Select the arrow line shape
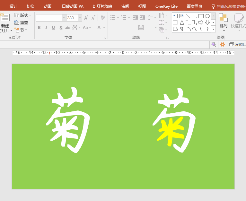 pyautogui.click(x=195, y=16)
